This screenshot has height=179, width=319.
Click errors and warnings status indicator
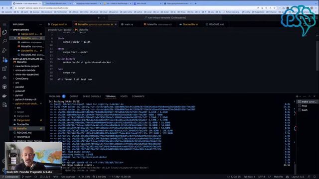click(45, 177)
